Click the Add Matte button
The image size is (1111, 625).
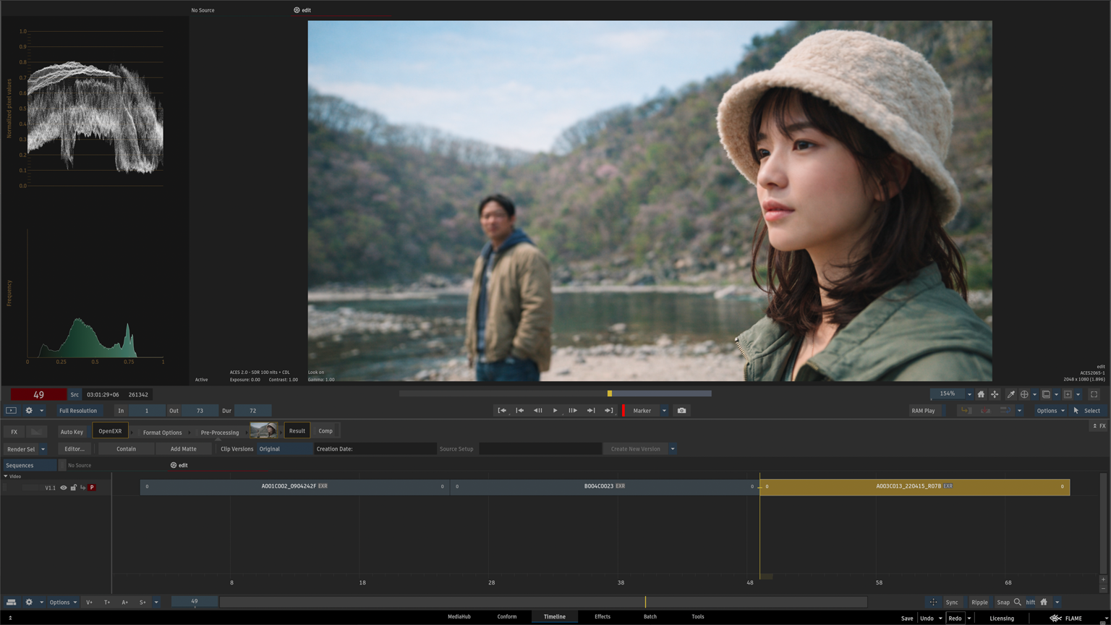(183, 449)
